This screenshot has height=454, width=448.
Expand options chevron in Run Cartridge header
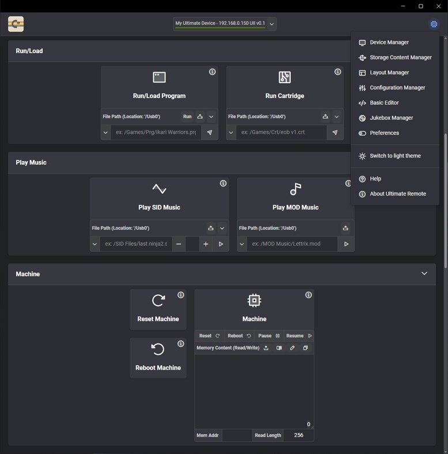(x=337, y=117)
